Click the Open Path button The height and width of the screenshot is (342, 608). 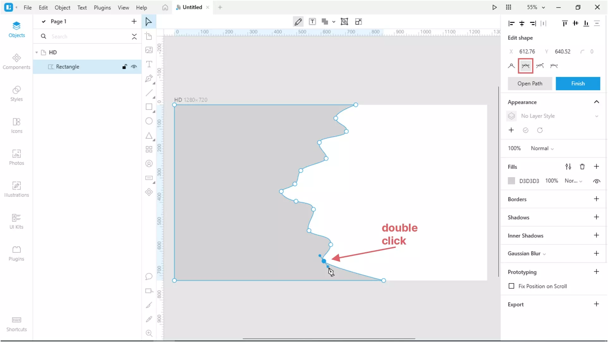530,84
